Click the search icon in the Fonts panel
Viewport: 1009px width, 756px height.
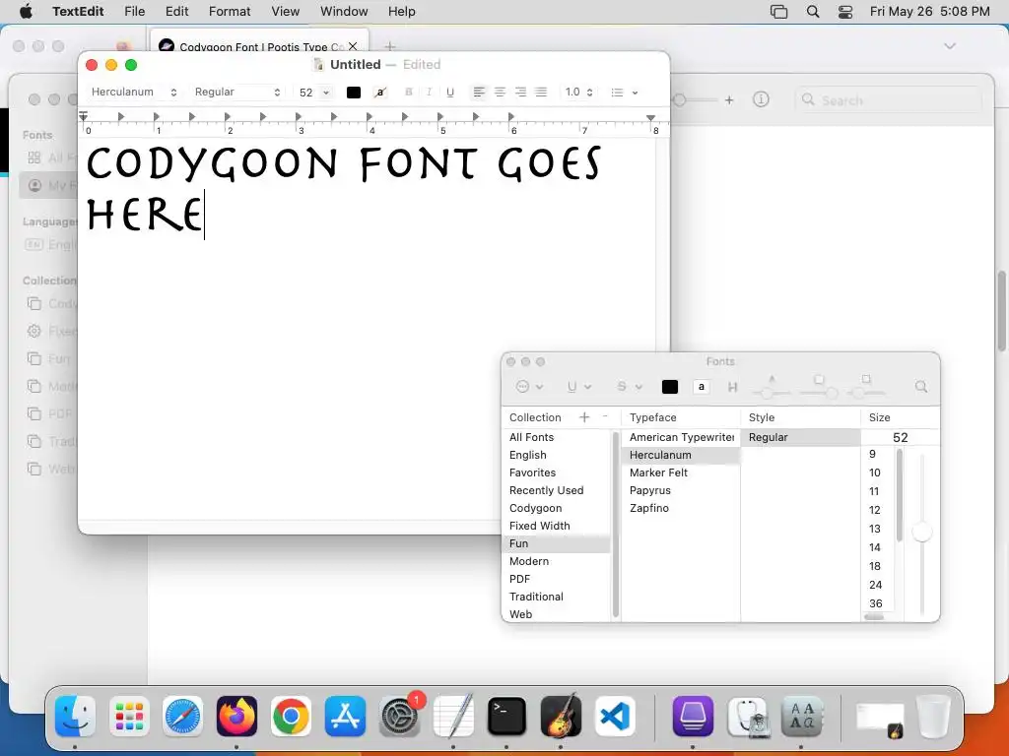(x=921, y=386)
